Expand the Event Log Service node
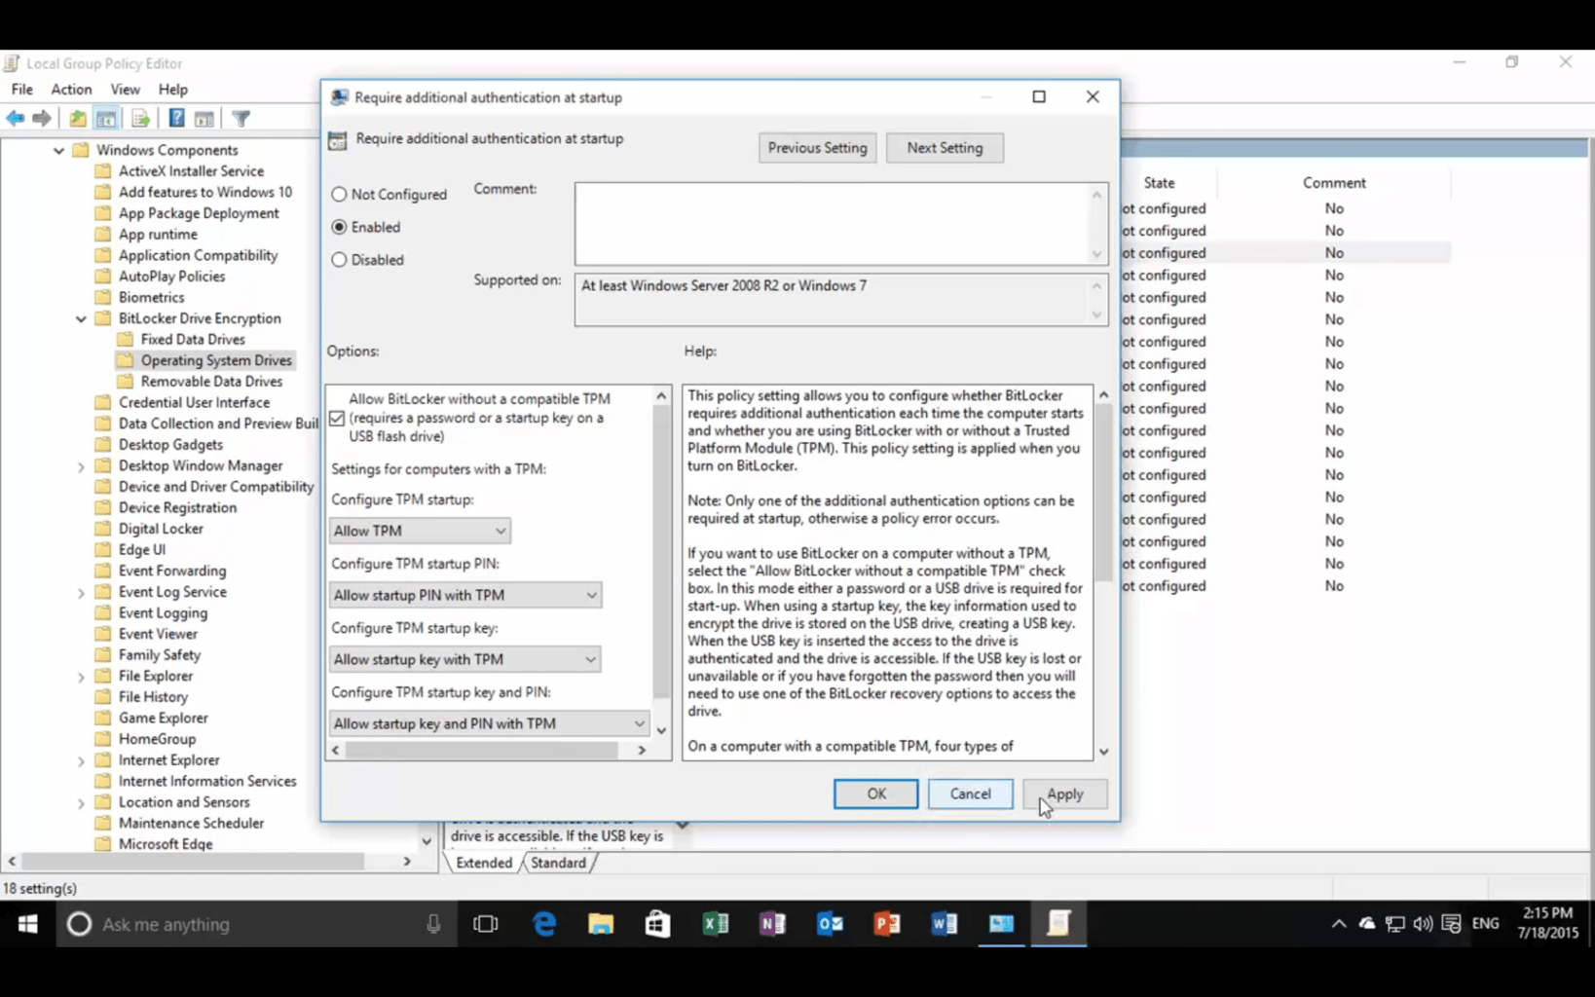Screen dimensions: 1595x997 81,593
